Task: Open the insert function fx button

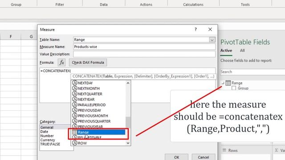Action: [61, 62]
